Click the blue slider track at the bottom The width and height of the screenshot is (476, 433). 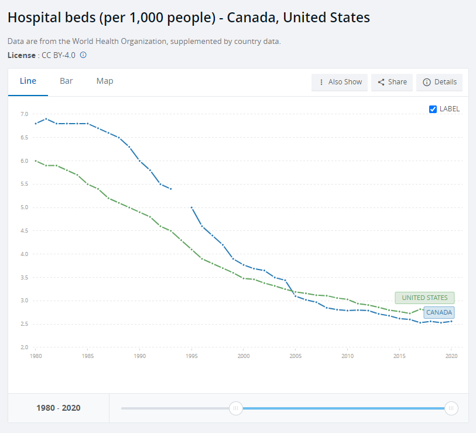coord(345,408)
